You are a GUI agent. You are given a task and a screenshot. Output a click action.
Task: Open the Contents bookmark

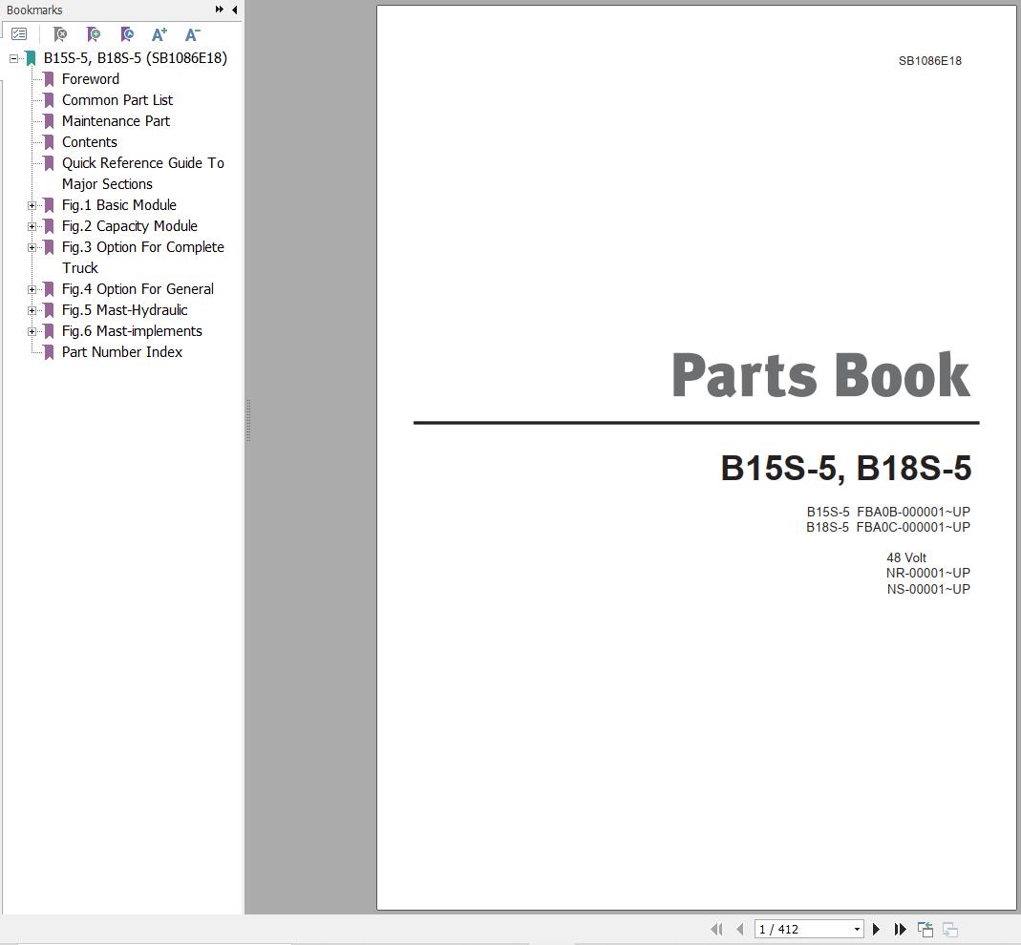89,142
